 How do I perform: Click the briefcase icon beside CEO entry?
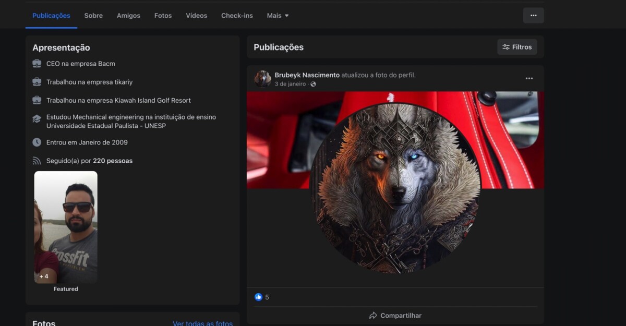click(x=37, y=64)
